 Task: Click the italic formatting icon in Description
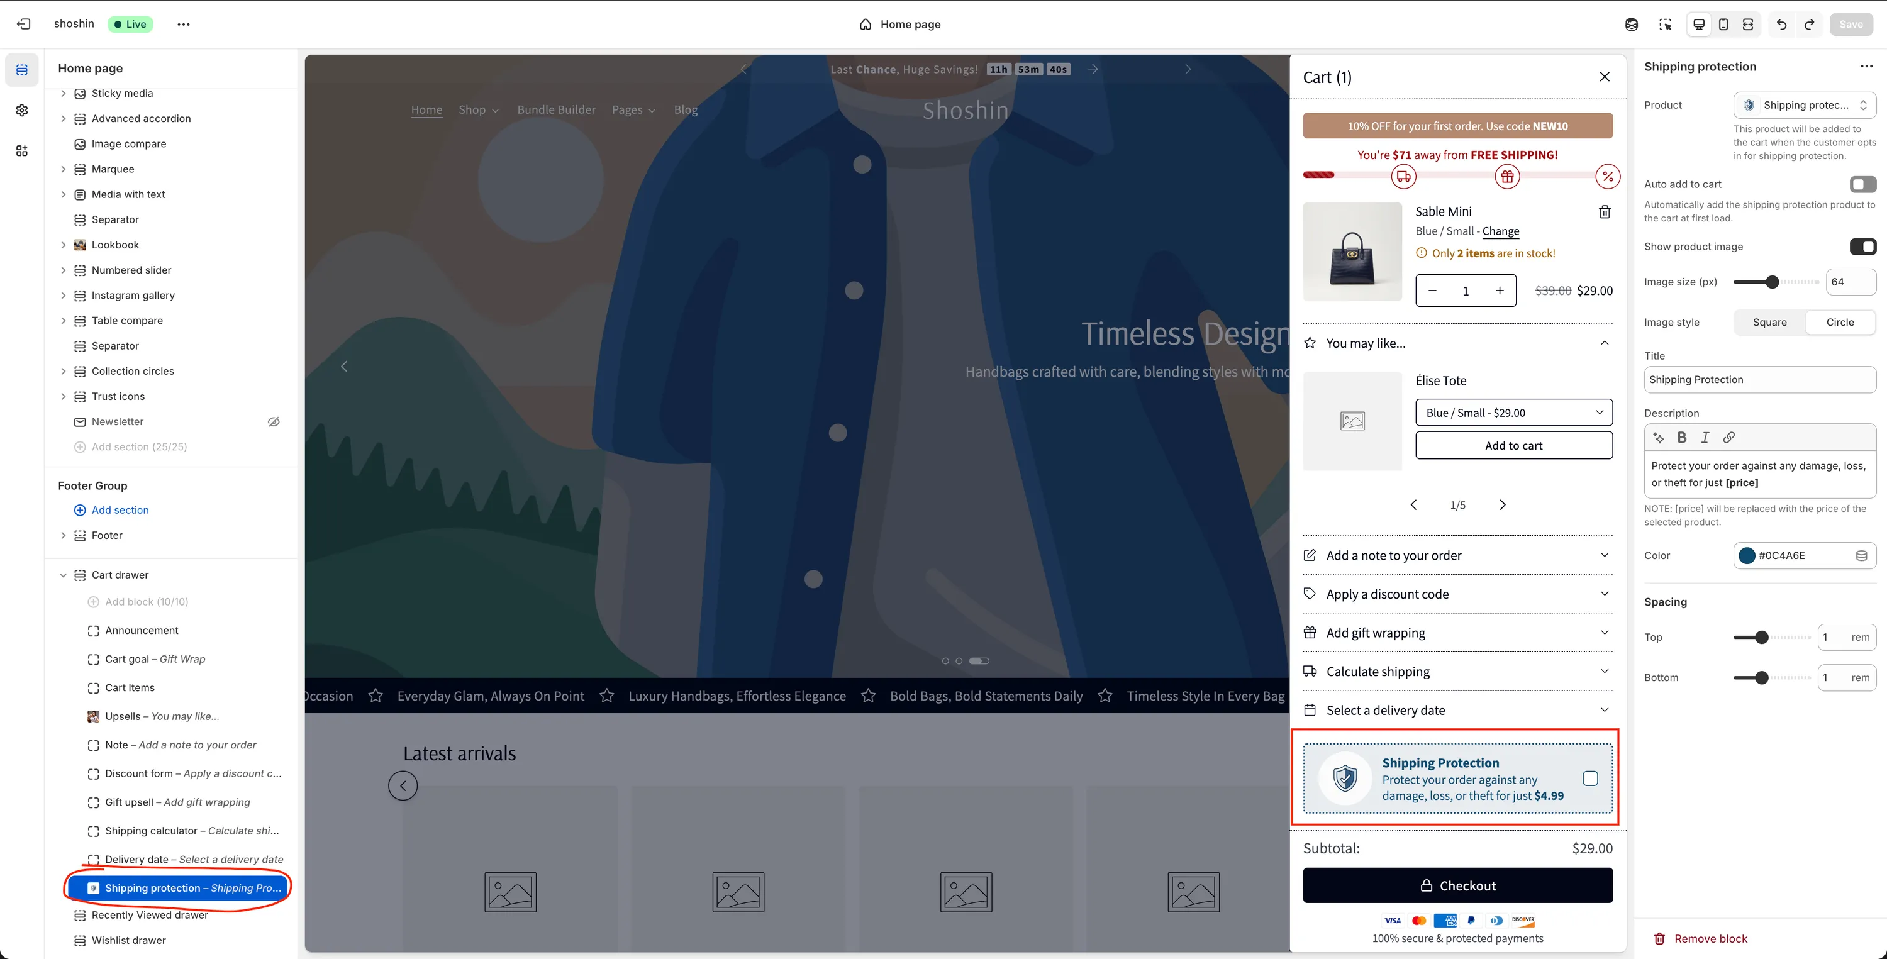pyautogui.click(x=1705, y=438)
